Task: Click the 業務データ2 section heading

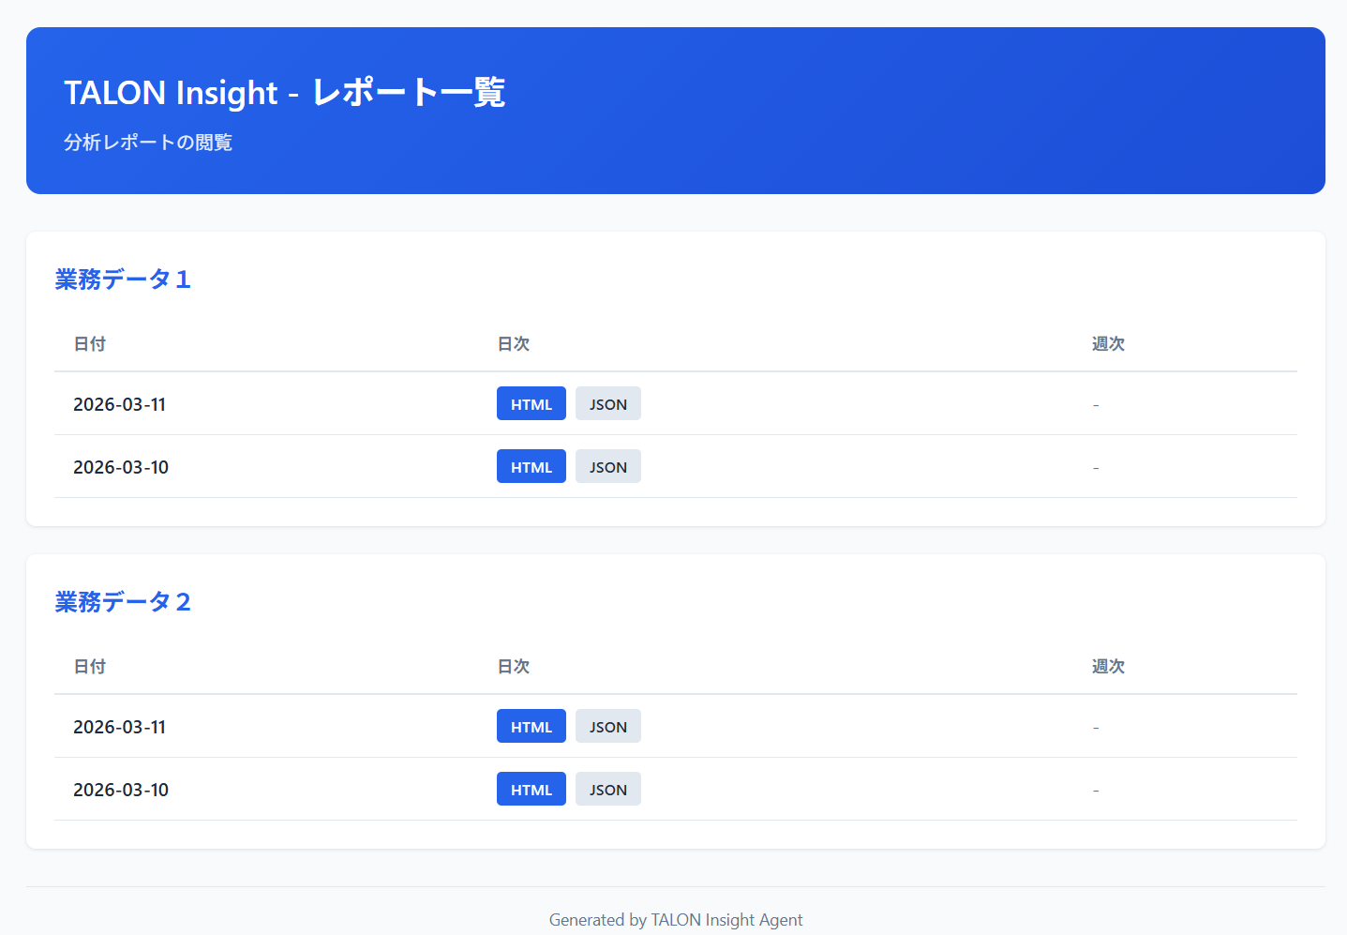Action: (123, 602)
